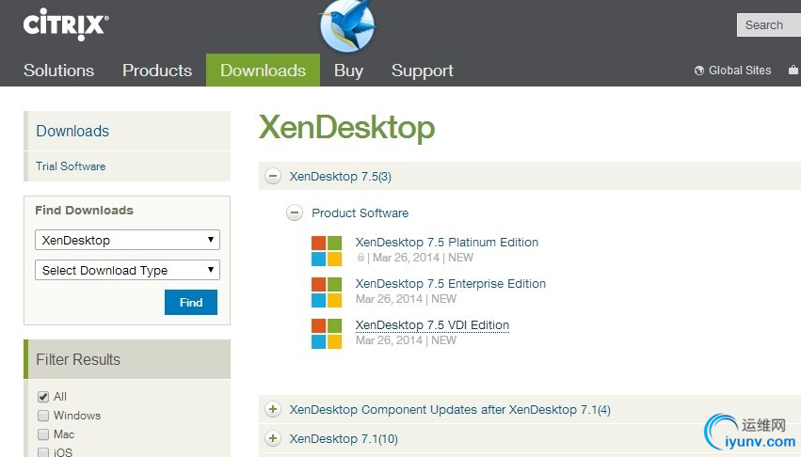Open the Solutions menu

tap(58, 71)
